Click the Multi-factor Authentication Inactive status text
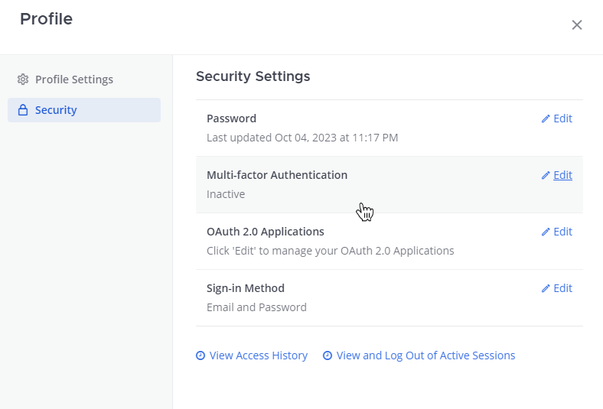This screenshot has height=409, width=603. coord(226,194)
